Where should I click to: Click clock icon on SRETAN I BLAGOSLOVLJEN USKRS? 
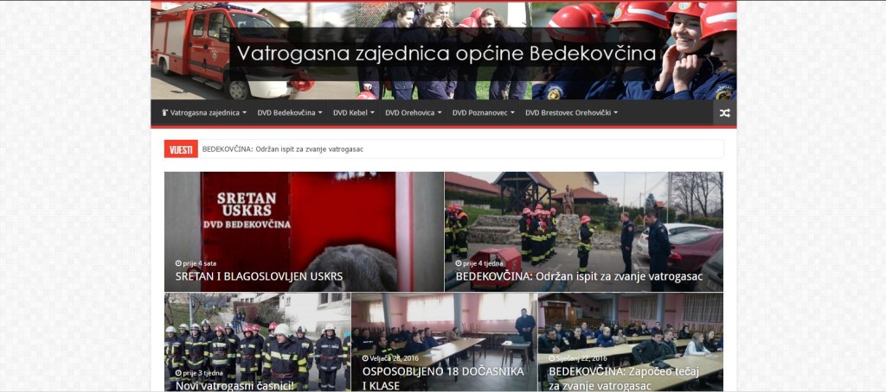point(178,263)
